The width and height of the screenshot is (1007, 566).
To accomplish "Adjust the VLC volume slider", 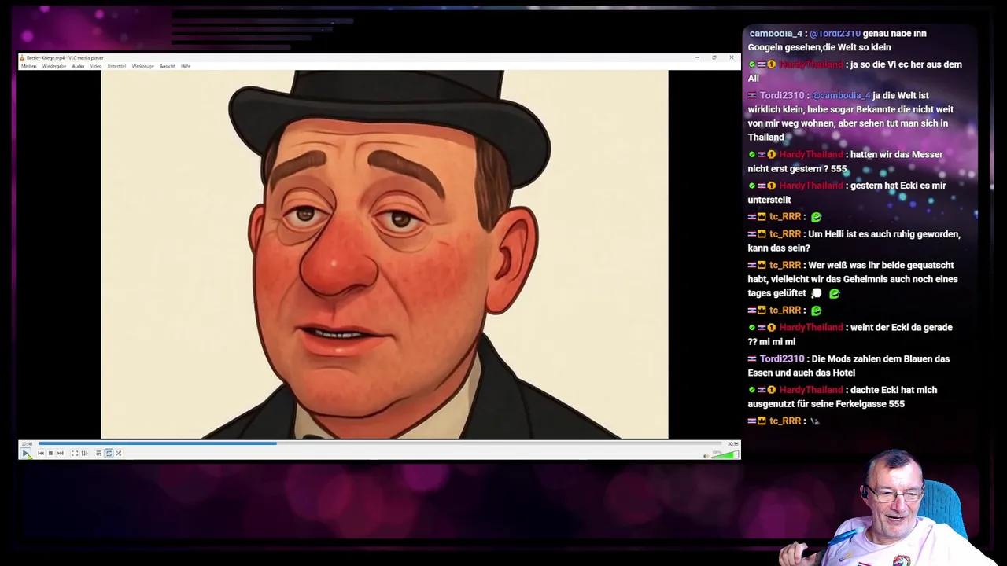I will point(725,454).
